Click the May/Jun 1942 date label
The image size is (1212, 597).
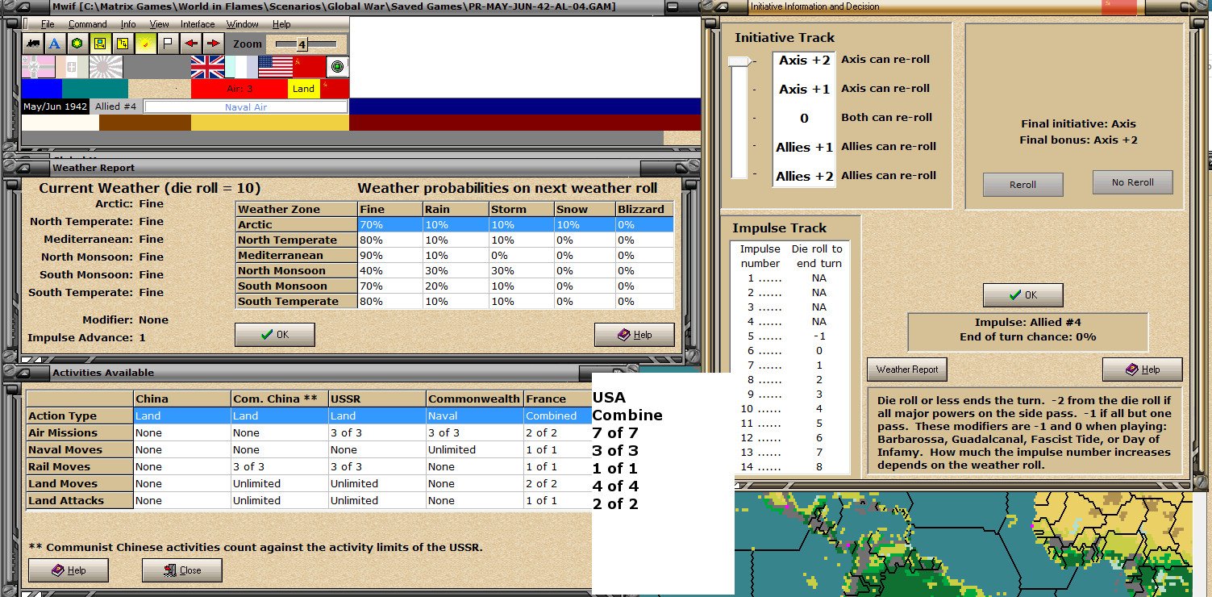pos(55,106)
